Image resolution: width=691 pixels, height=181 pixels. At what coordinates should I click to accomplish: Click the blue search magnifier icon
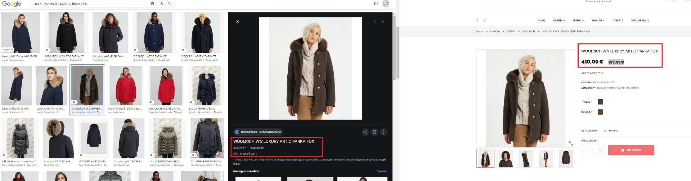pyautogui.click(x=170, y=4)
